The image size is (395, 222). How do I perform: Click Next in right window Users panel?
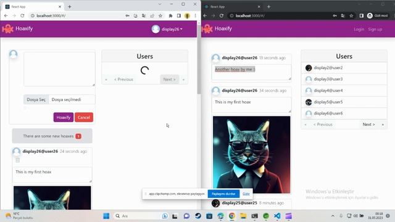click(x=368, y=125)
